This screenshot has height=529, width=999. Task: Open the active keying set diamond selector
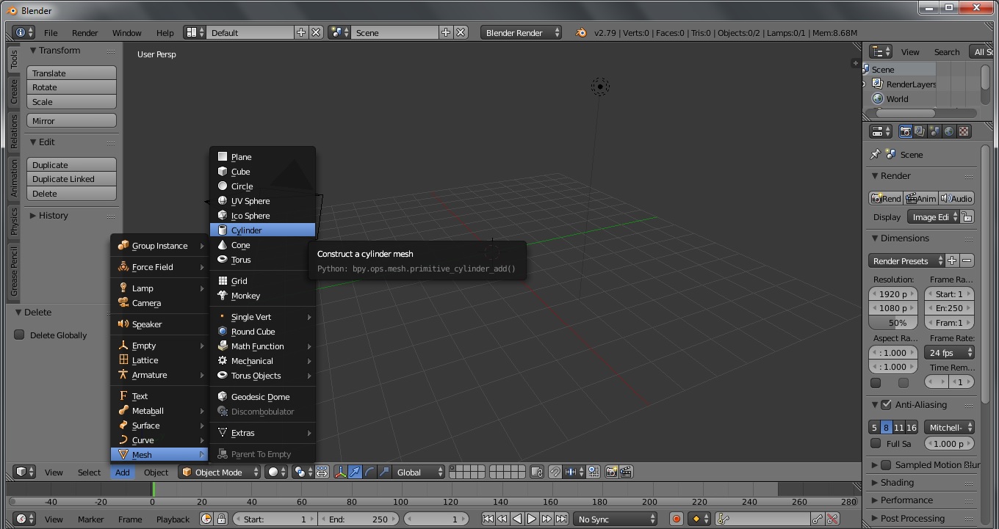coord(699,519)
